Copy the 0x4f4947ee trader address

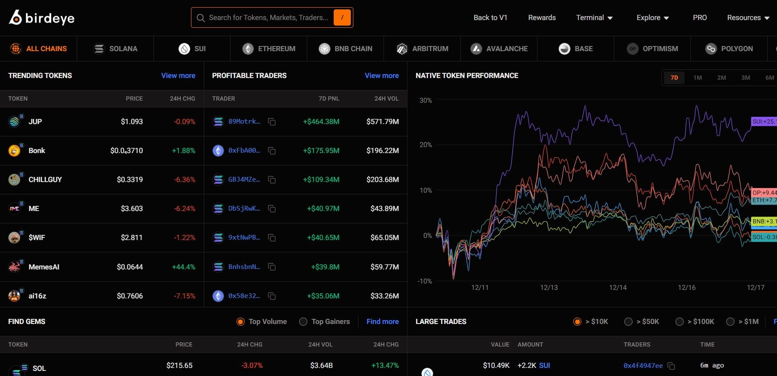click(671, 366)
